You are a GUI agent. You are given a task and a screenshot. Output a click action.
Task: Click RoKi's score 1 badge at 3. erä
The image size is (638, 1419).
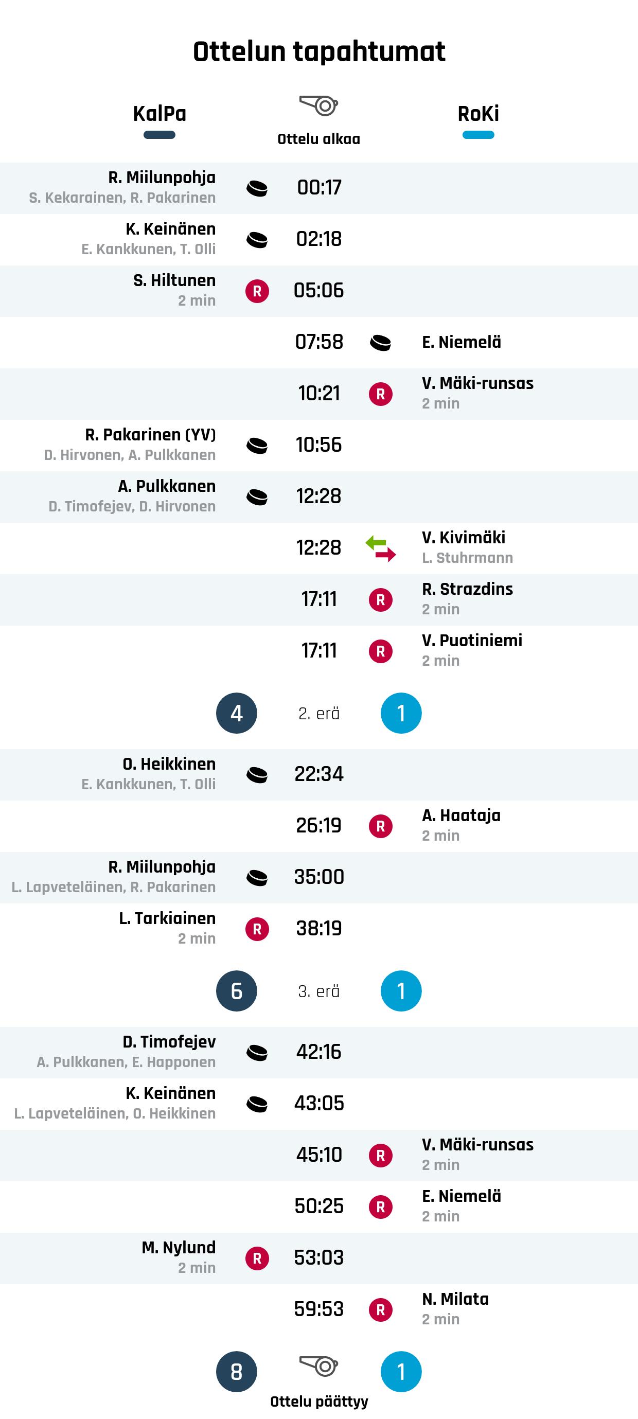pyautogui.click(x=400, y=991)
